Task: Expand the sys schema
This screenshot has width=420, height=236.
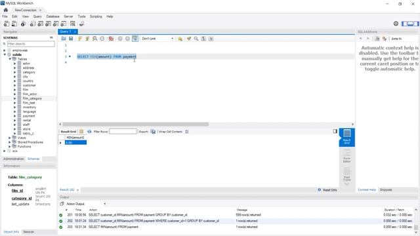Action: click(5, 151)
